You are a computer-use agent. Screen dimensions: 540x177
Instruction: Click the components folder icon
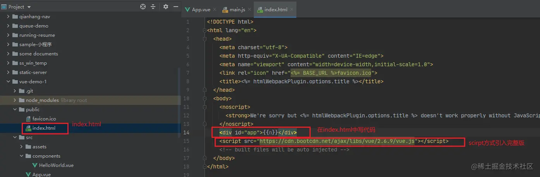[x=28, y=156]
